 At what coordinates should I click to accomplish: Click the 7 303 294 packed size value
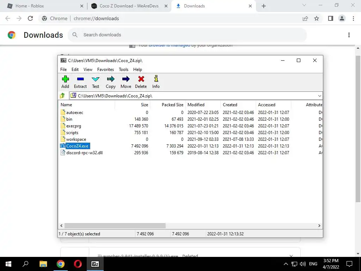[x=175, y=146]
